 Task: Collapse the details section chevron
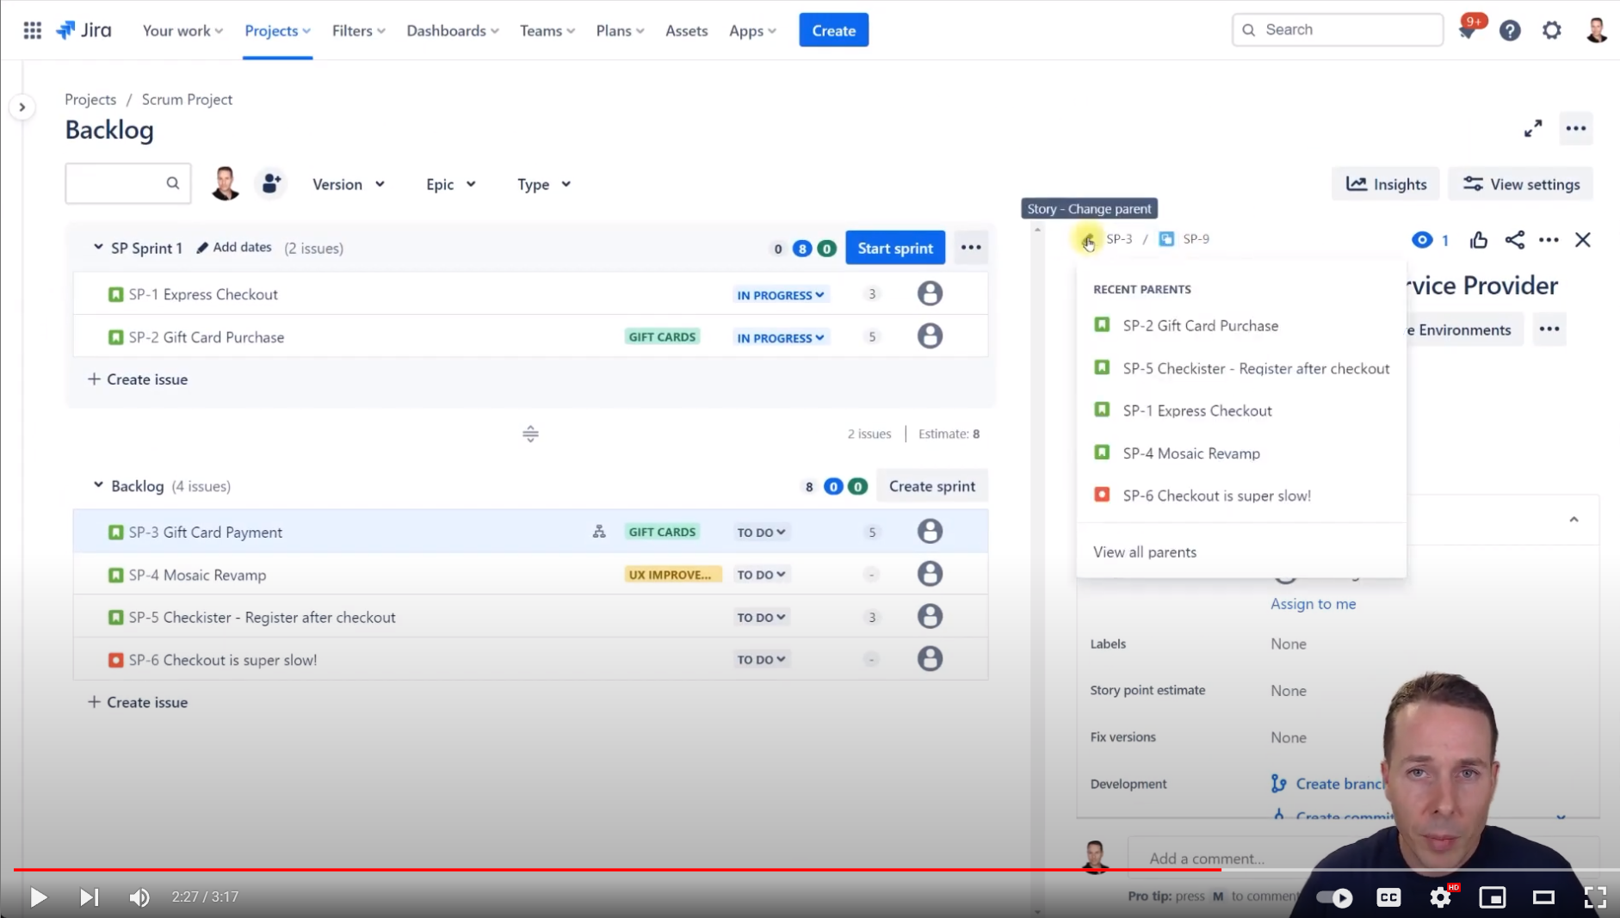click(x=1574, y=519)
